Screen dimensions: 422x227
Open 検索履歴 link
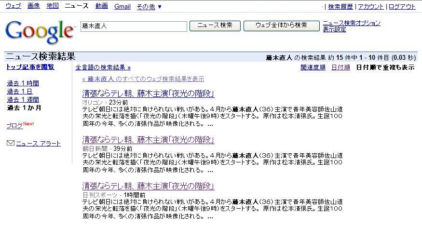340,7
